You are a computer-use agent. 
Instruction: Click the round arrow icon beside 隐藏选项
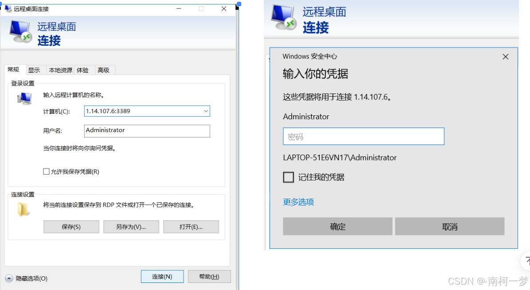point(9,278)
